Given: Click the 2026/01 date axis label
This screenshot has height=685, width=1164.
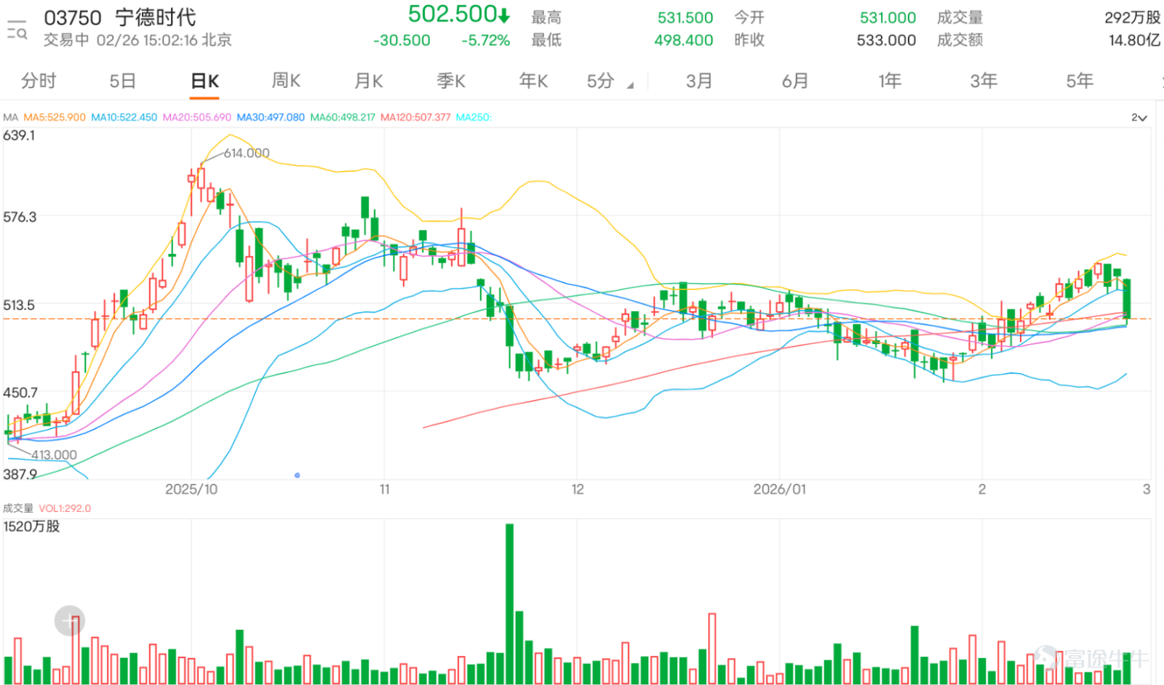Looking at the screenshot, I should click(x=780, y=489).
